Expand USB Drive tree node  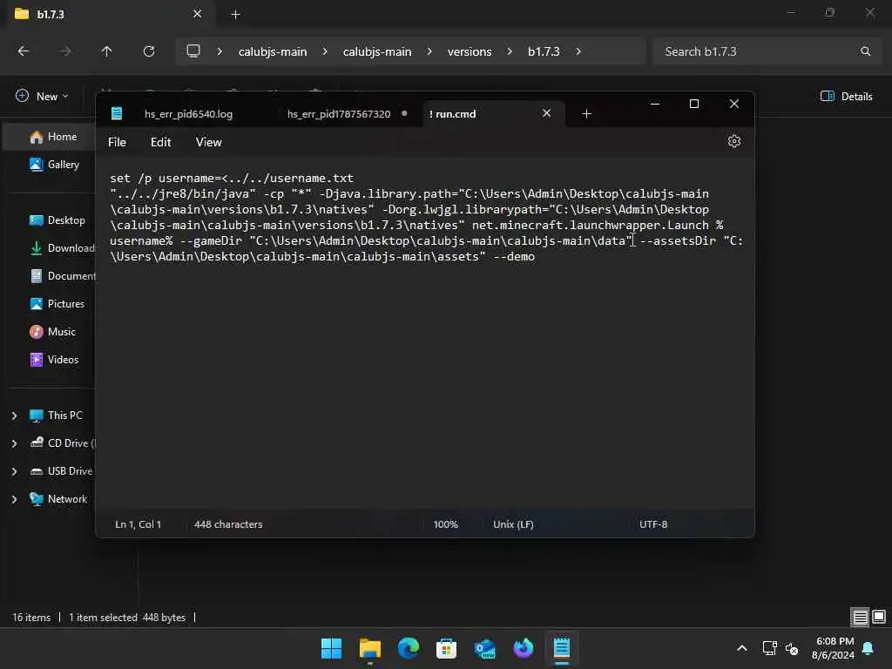(x=14, y=471)
